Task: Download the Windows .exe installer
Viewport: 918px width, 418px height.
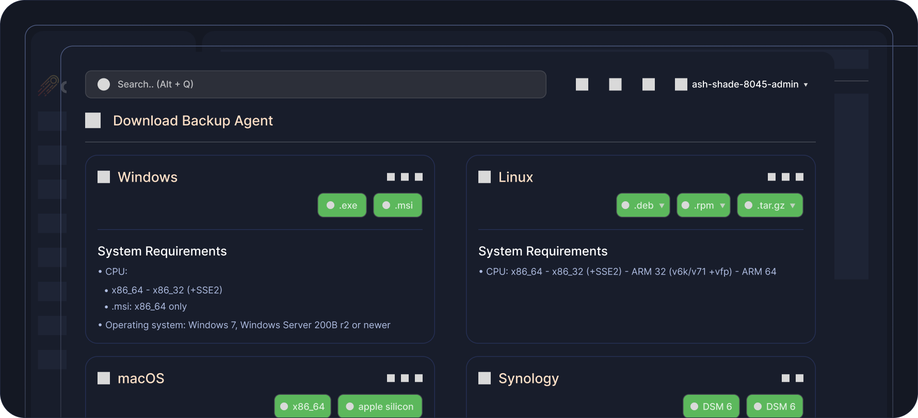Action: click(342, 205)
